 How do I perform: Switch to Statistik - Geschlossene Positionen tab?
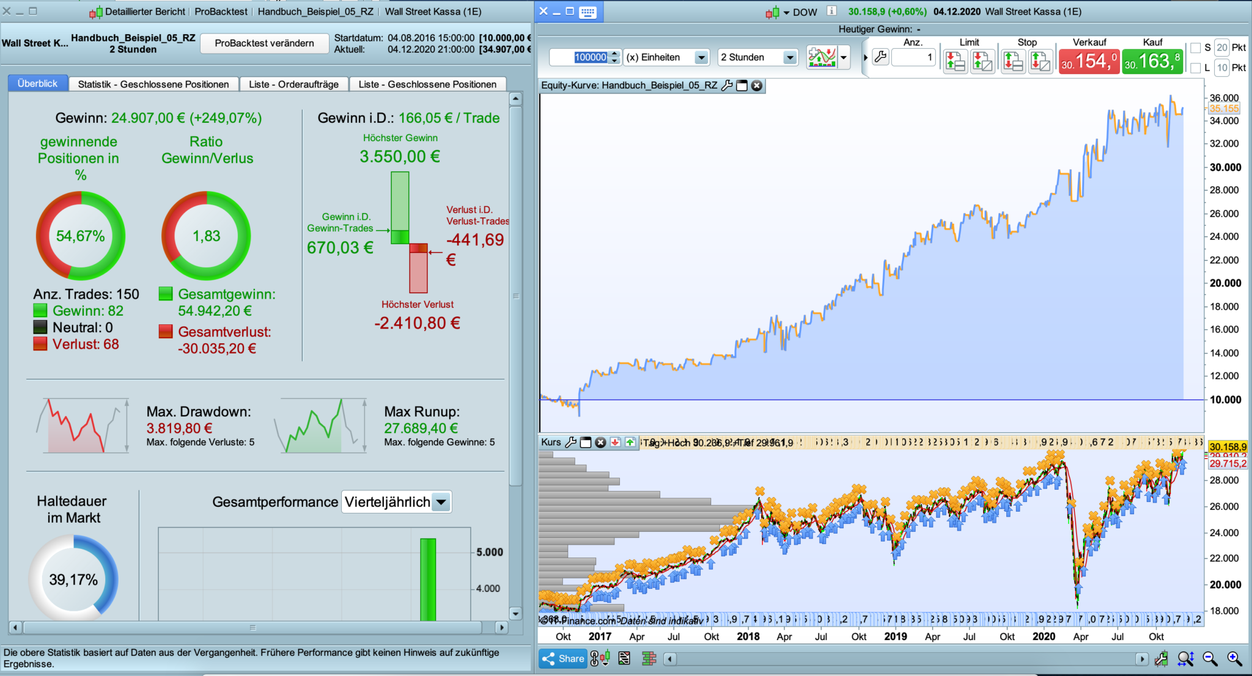coord(153,84)
